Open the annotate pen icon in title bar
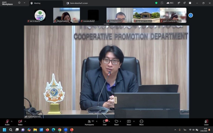This screenshot has height=133, width=213. (x=179, y=3)
